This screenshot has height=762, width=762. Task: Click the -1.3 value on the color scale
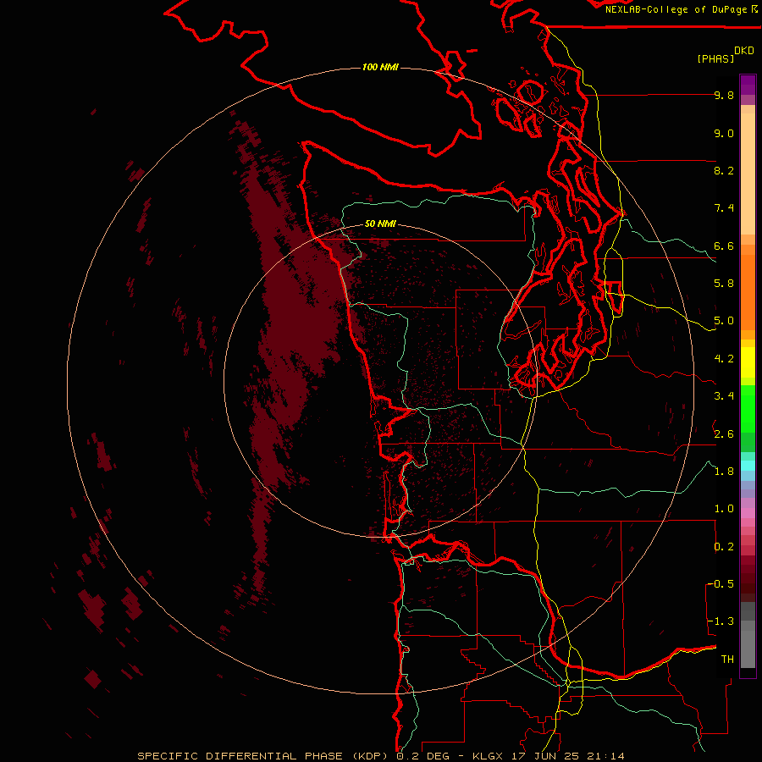click(721, 621)
